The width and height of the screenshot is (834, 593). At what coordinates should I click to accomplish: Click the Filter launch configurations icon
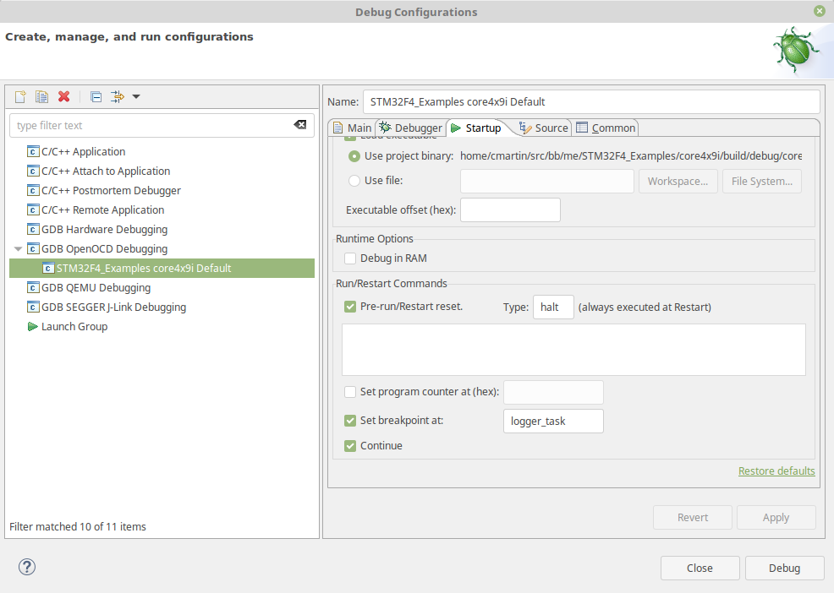pos(118,96)
